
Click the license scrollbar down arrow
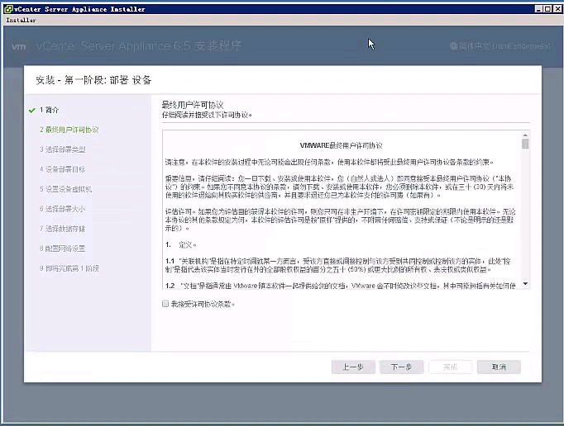(x=525, y=284)
